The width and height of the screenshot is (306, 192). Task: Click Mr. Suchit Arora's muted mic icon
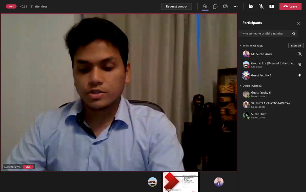(x=300, y=54)
